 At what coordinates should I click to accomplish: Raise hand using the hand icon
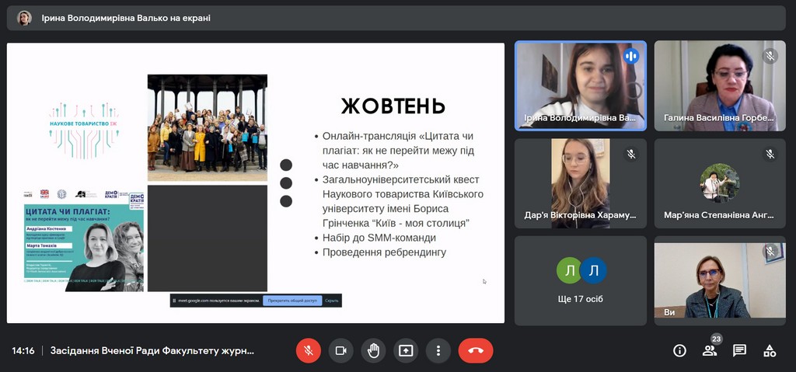pyautogui.click(x=373, y=350)
